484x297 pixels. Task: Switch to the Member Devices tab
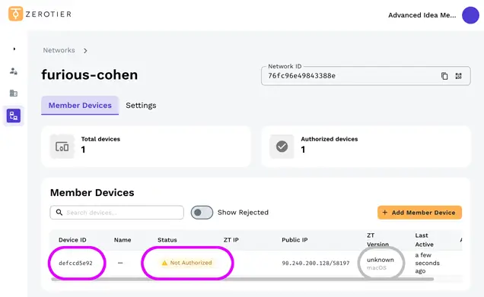pos(80,106)
